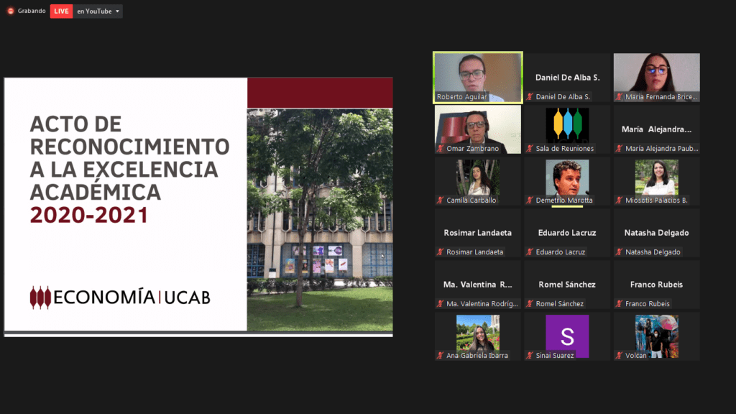Click muted mic icon beside Omar Zambrano
Viewport: 736px width, 414px height.
coord(440,149)
